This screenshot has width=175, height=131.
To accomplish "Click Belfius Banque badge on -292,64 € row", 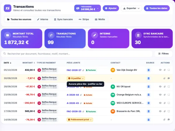I will point(47,103).
